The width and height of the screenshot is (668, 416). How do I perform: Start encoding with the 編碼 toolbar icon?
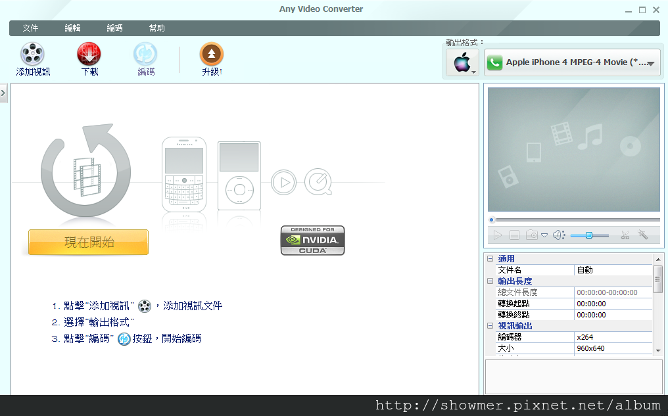pos(145,54)
